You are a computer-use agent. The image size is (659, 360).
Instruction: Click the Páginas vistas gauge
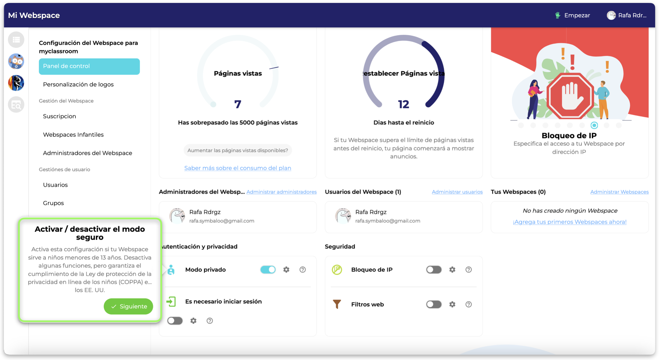238,72
